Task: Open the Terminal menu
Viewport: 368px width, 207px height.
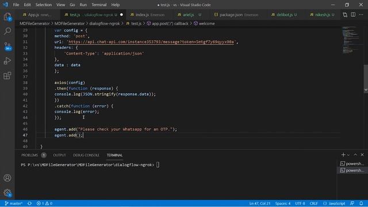Action: pos(99,5)
